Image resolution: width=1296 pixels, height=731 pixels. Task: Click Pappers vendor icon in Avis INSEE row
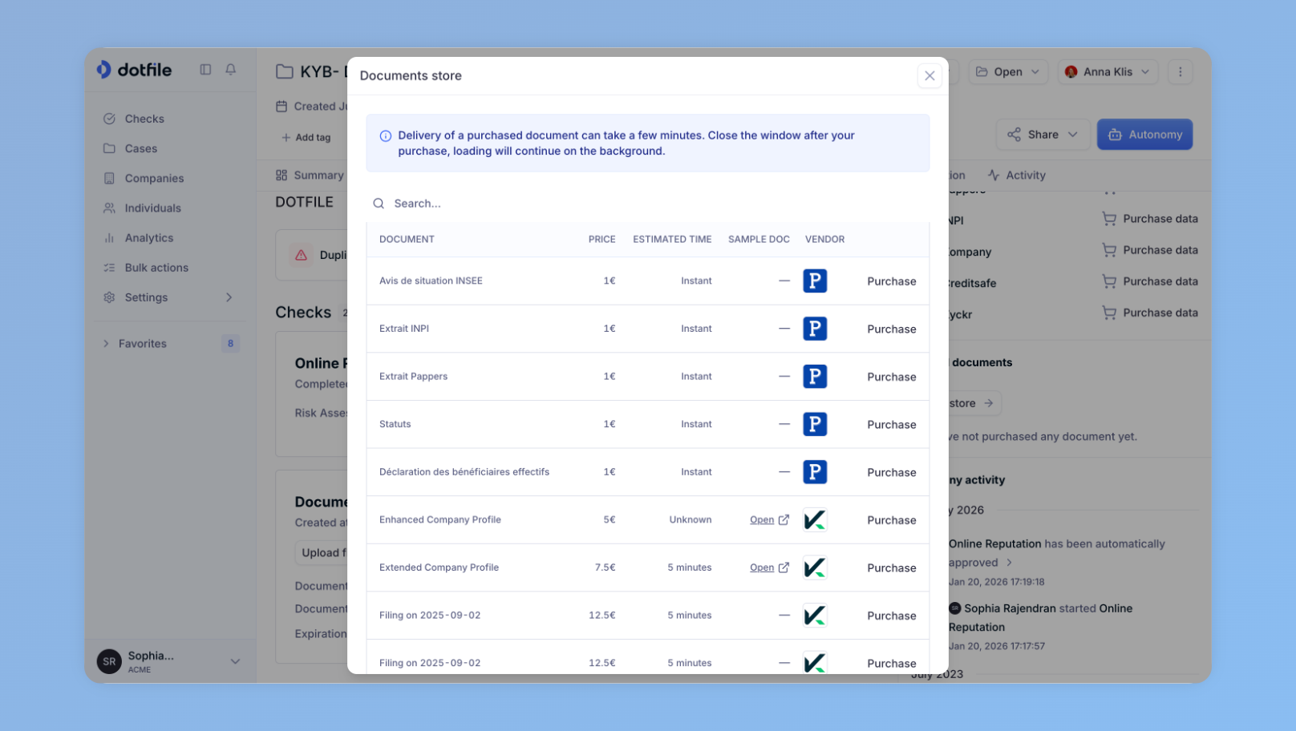point(815,281)
